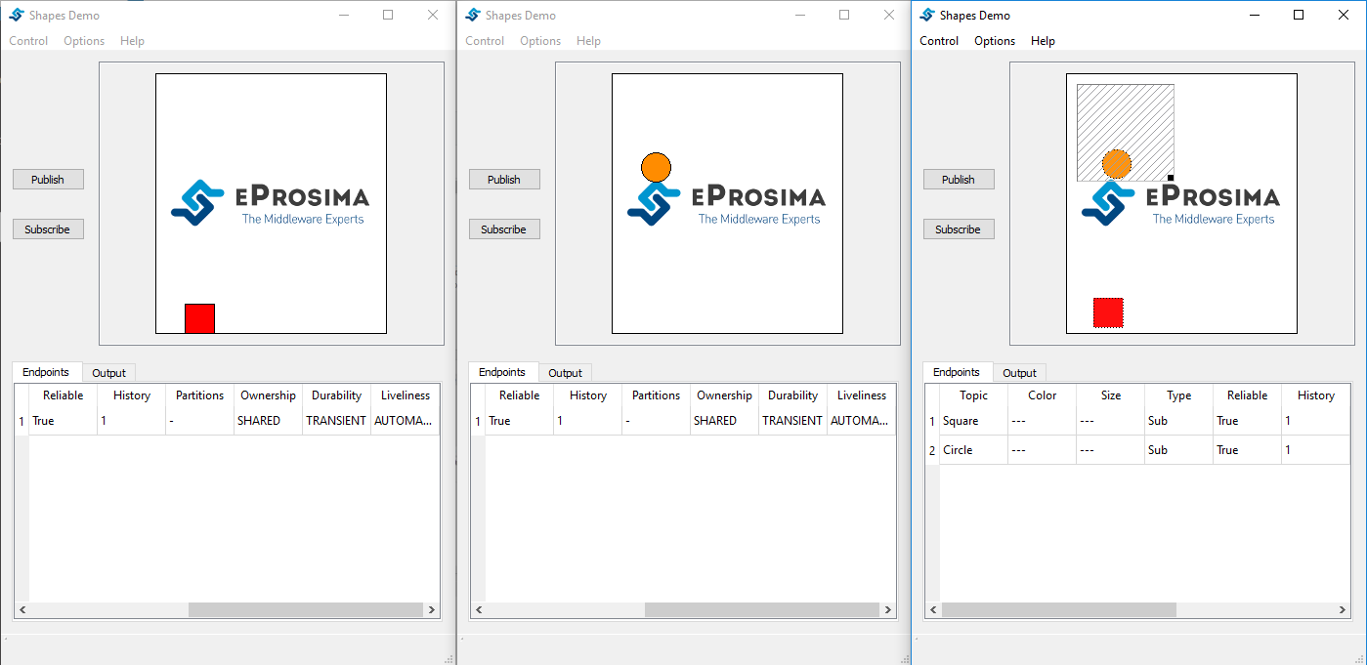Click left scroll arrow in middle window table
This screenshot has height=665, width=1367.
(x=479, y=609)
